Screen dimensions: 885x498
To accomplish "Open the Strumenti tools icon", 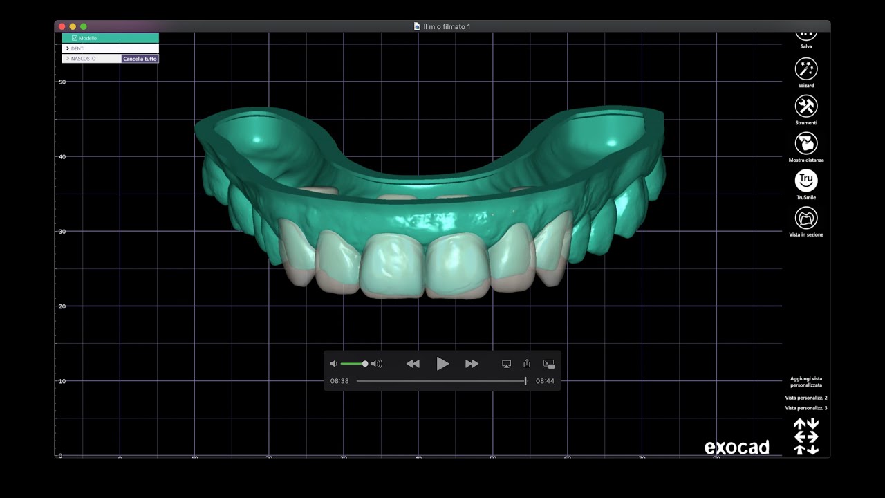I will pyautogui.click(x=806, y=106).
